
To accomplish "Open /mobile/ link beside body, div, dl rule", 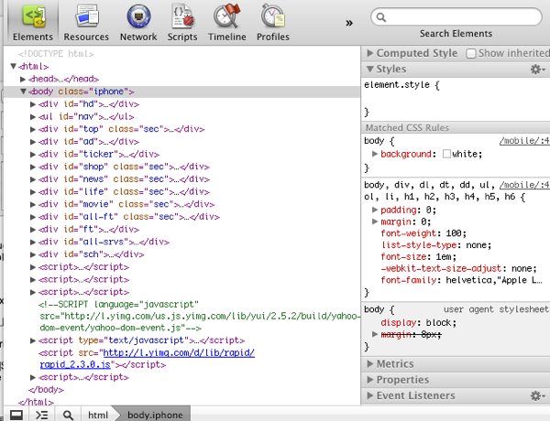I will (x=524, y=185).
